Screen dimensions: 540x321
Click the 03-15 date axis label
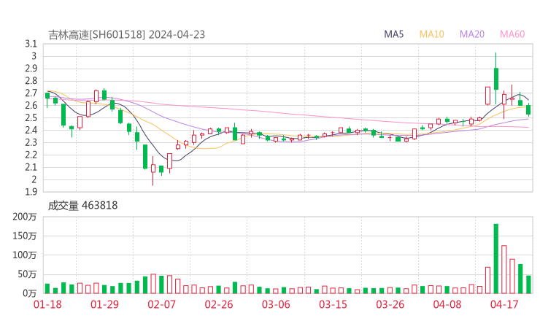(333, 304)
